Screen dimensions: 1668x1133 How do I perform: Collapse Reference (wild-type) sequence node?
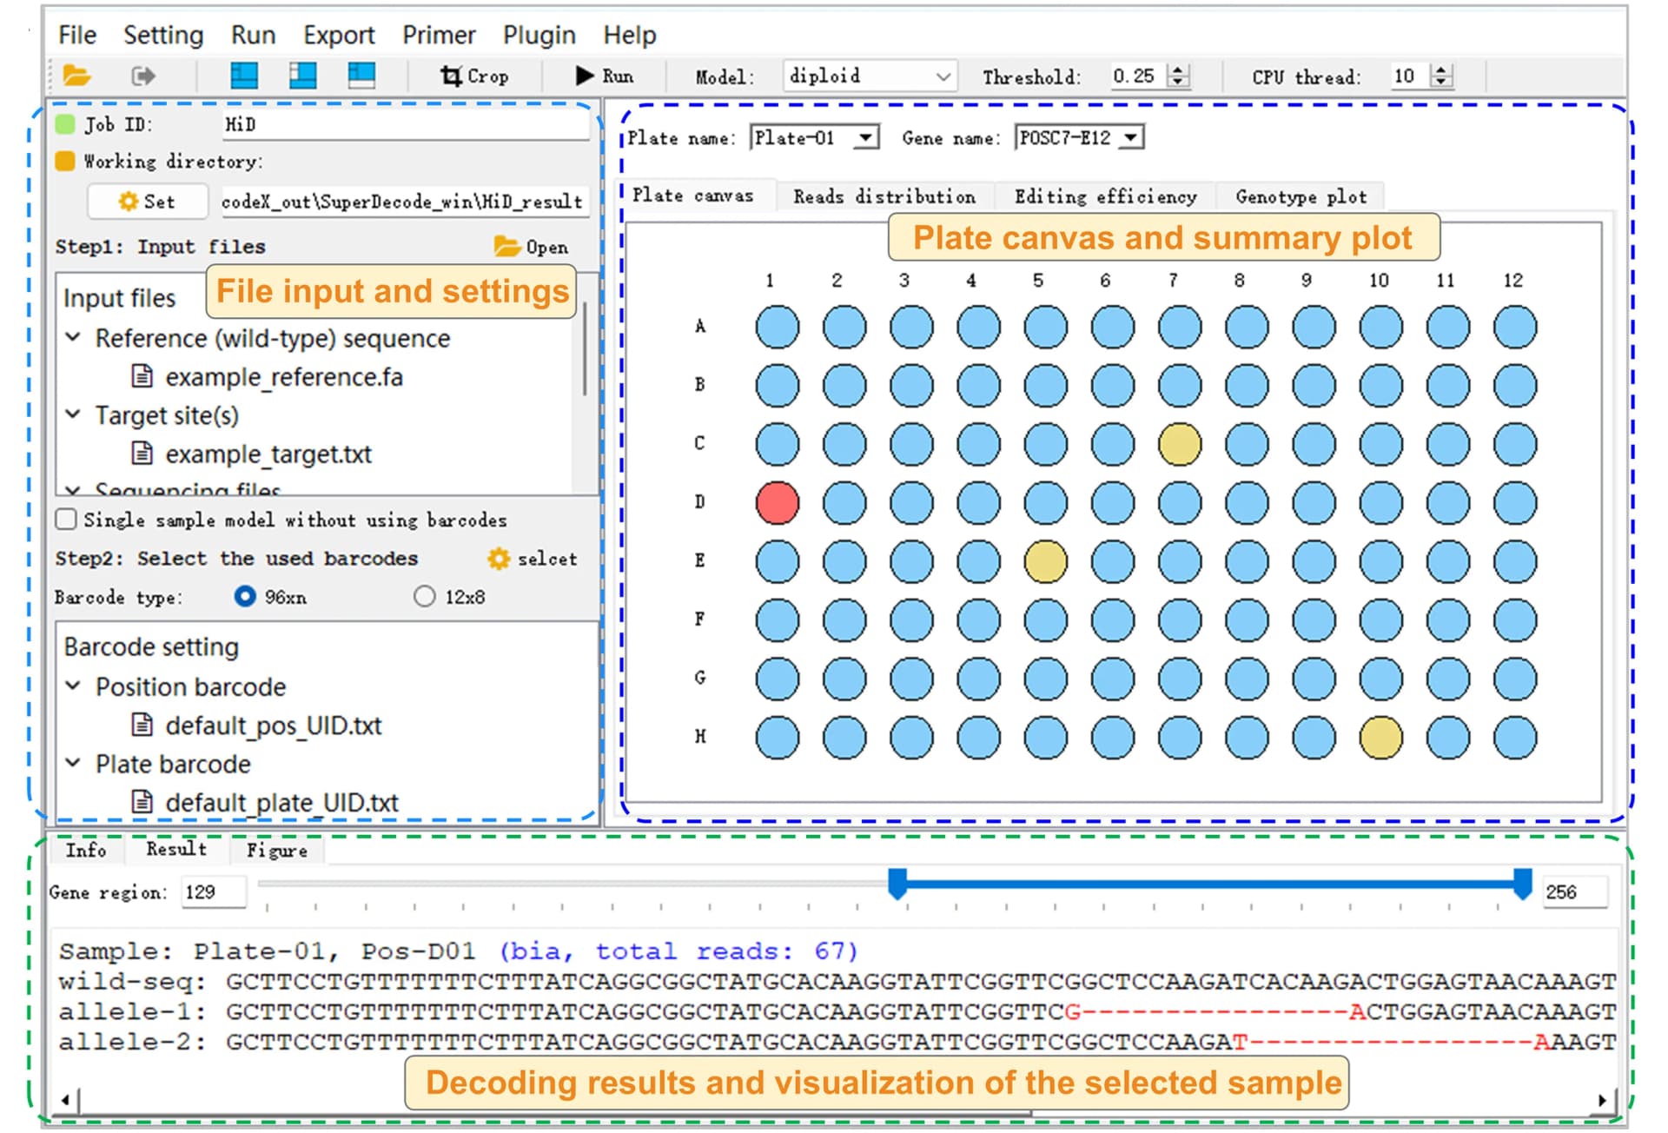point(74,337)
